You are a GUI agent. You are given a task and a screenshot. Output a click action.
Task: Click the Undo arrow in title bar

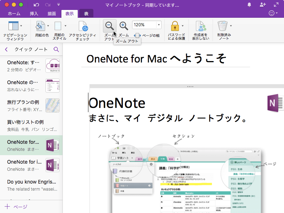point(36,5)
